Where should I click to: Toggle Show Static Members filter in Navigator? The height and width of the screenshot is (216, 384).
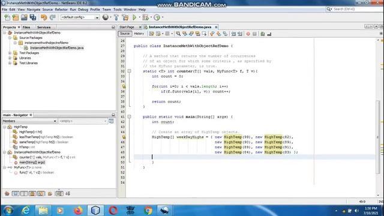(x=24, y=193)
